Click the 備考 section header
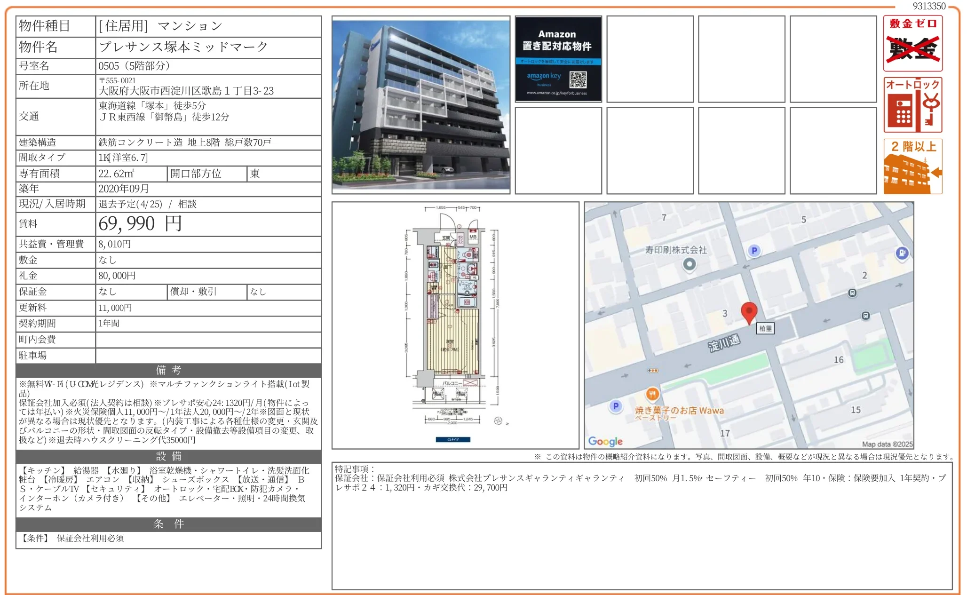The width and height of the screenshot is (967, 595). [168, 370]
